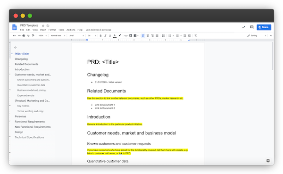283x174 pixels.
Task: Open the highlight color picker
Action: click(119, 36)
